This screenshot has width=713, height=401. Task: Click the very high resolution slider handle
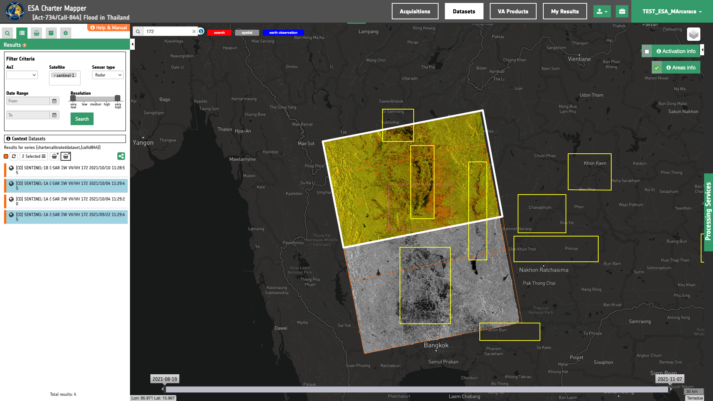click(118, 98)
